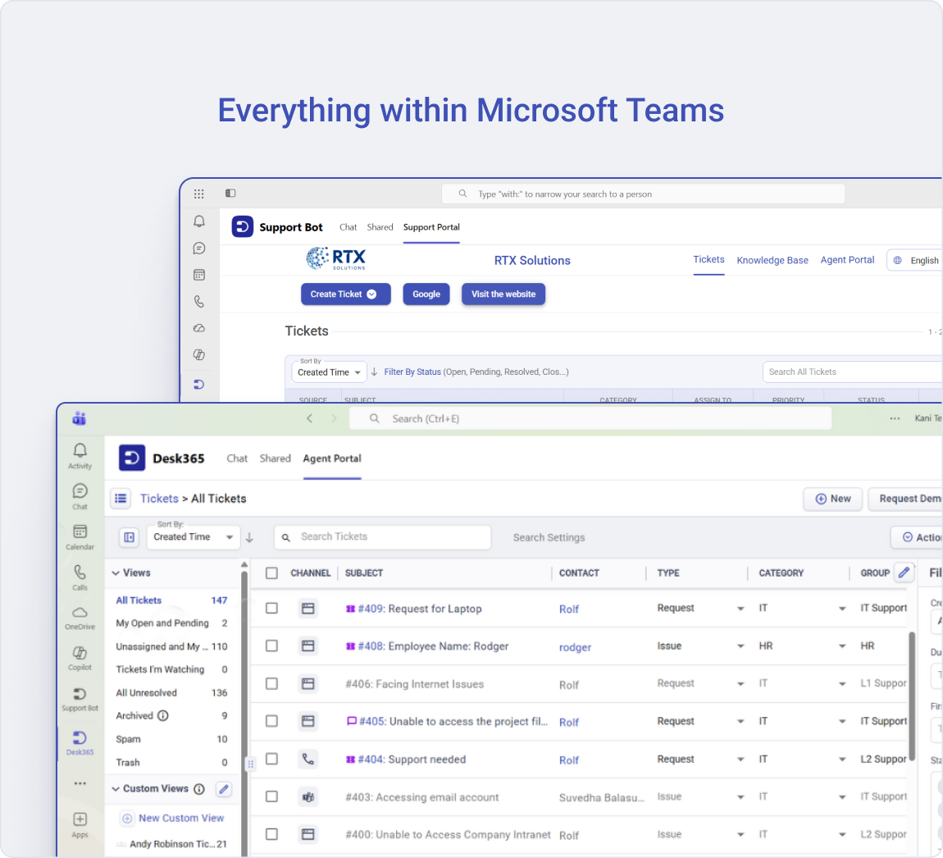Open Chat in the Desk365 window rail
Screen dimensions: 943x858
pyautogui.click(x=80, y=497)
